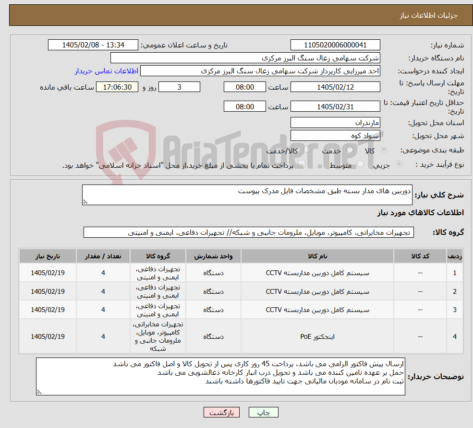
Task: Click the delivery province field مازندران
Action: [x=335, y=123]
